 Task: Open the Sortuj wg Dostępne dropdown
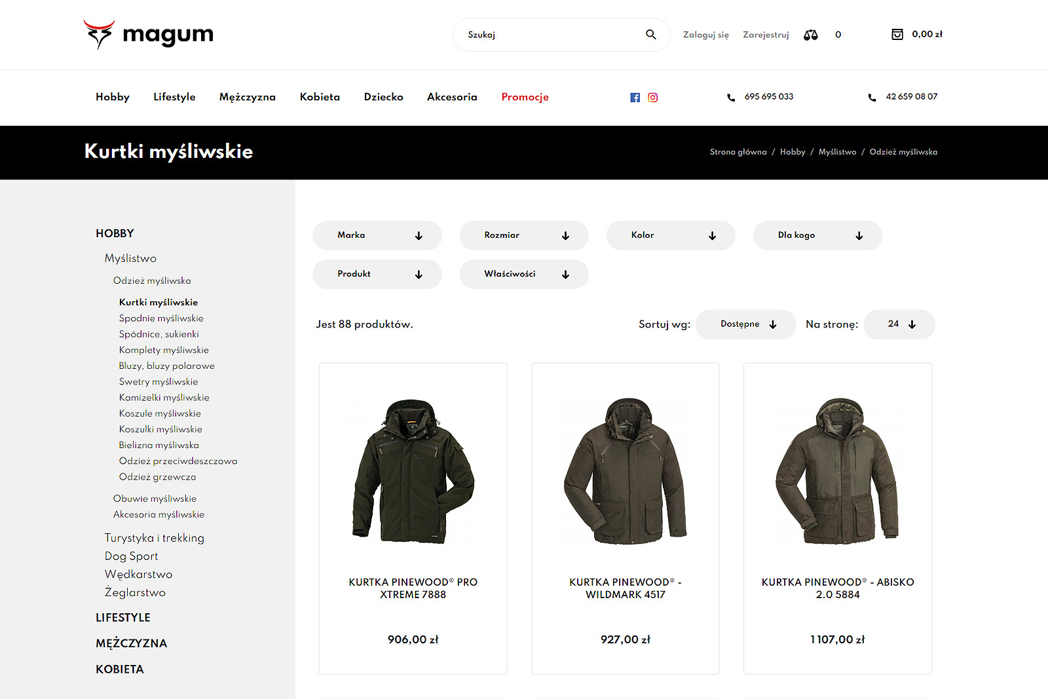pyautogui.click(x=745, y=324)
